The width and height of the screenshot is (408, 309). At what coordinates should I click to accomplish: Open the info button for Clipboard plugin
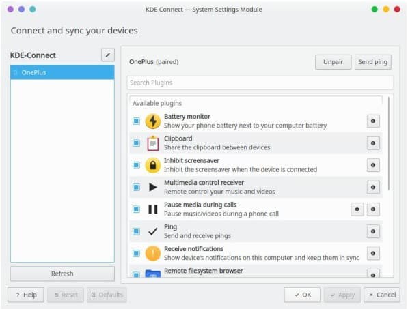point(373,143)
